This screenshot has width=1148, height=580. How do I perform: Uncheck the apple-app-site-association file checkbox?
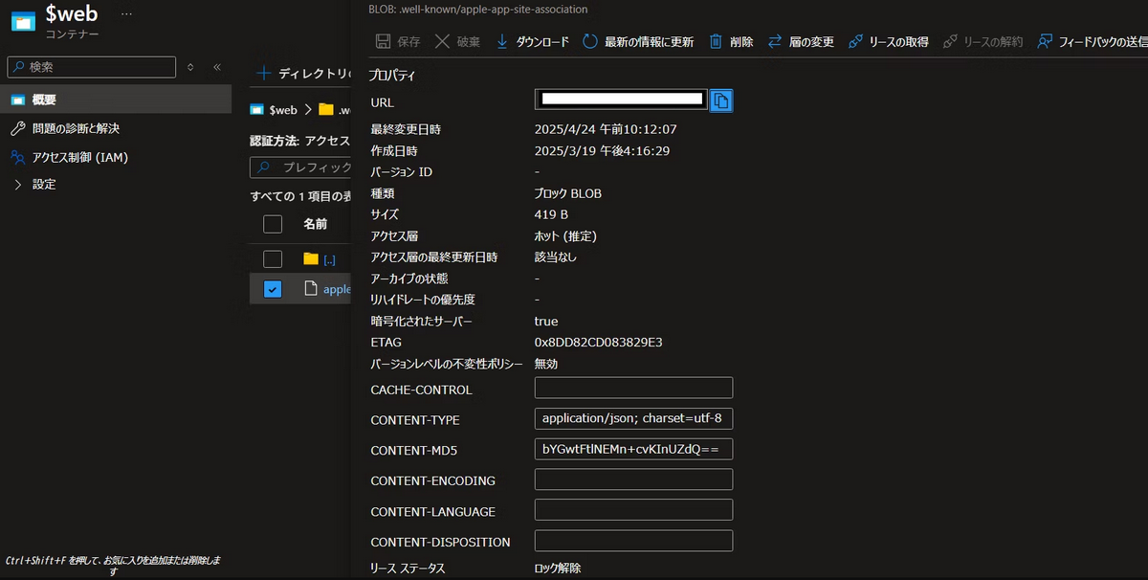pos(273,289)
